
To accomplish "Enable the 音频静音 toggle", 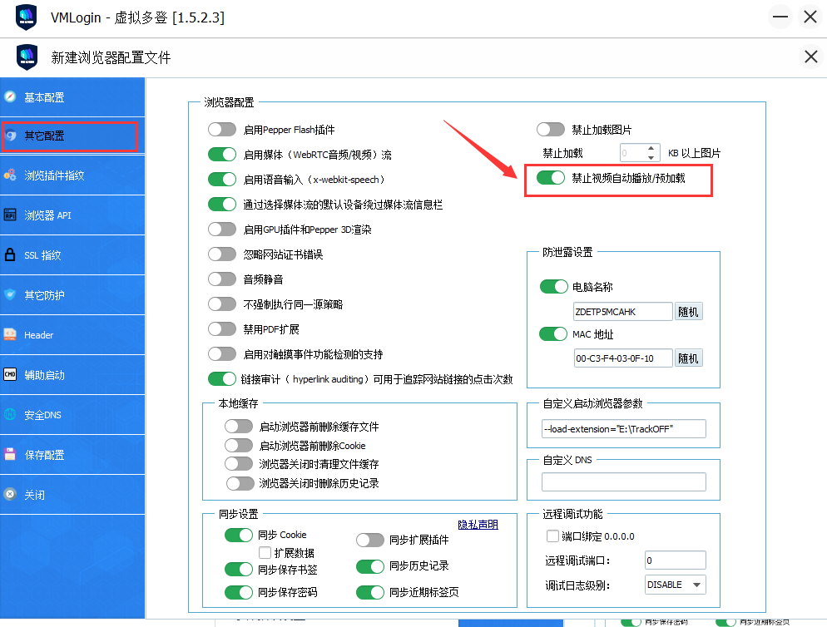I will tap(222, 279).
